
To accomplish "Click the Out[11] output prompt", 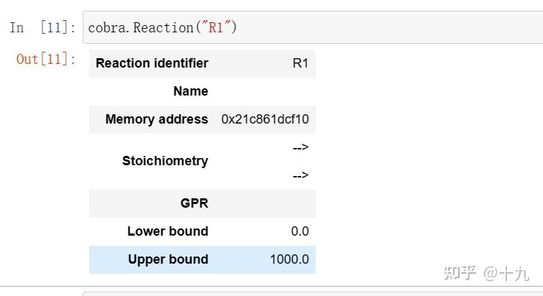I will [x=46, y=59].
